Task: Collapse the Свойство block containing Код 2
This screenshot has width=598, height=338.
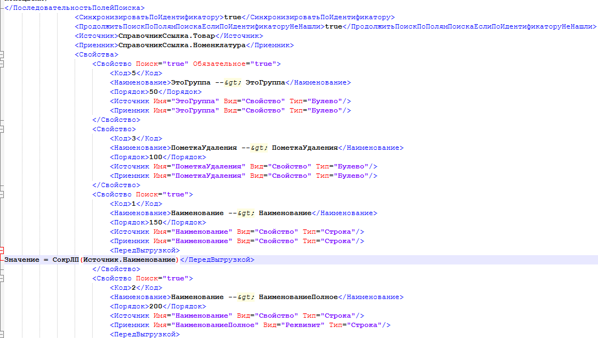Action: click(x=2, y=278)
